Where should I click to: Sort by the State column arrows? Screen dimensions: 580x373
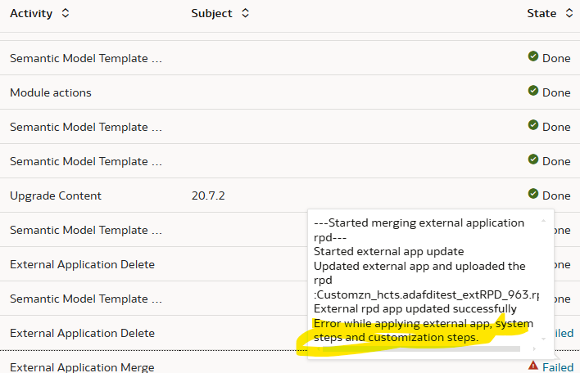tap(569, 13)
